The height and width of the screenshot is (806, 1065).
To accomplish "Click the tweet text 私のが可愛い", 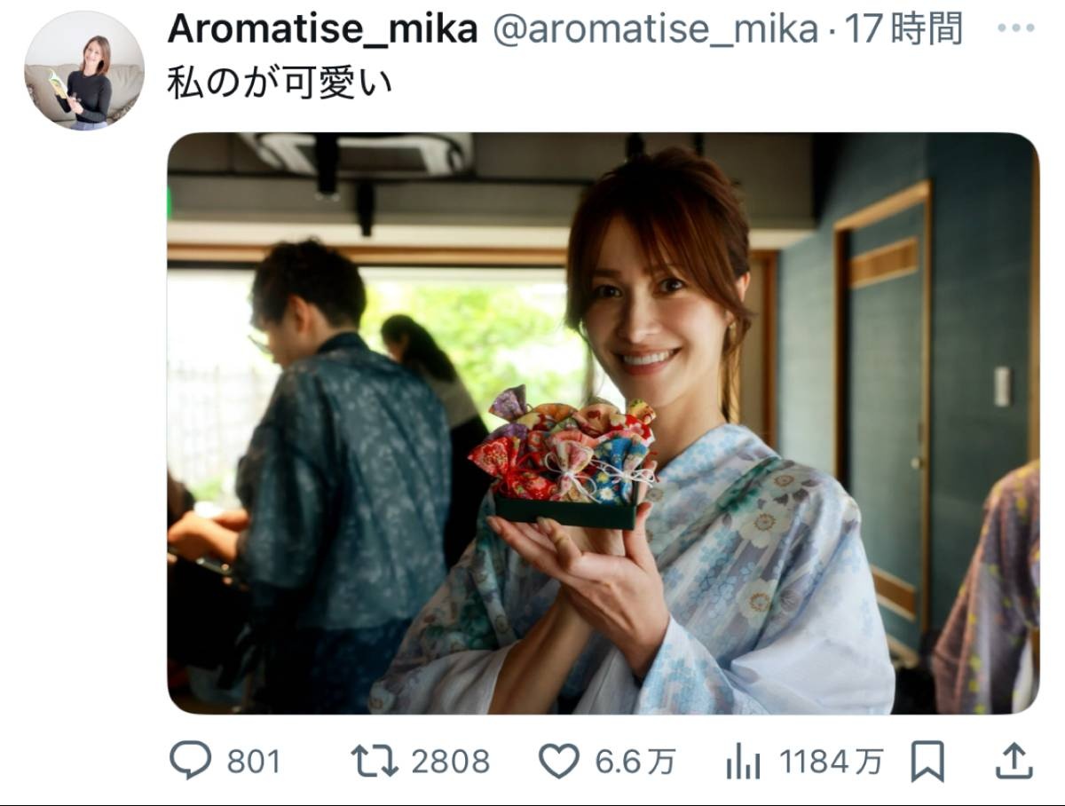I will coord(280,84).
